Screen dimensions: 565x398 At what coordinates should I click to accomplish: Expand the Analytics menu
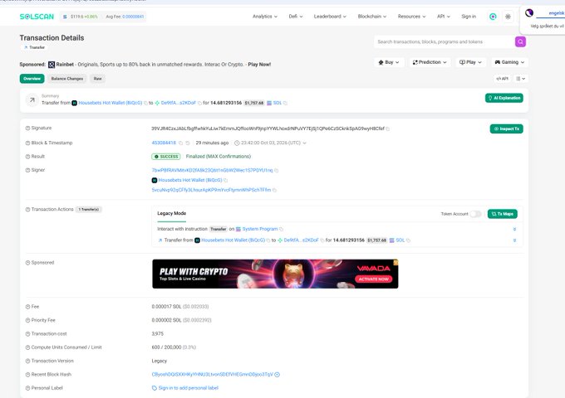265,17
